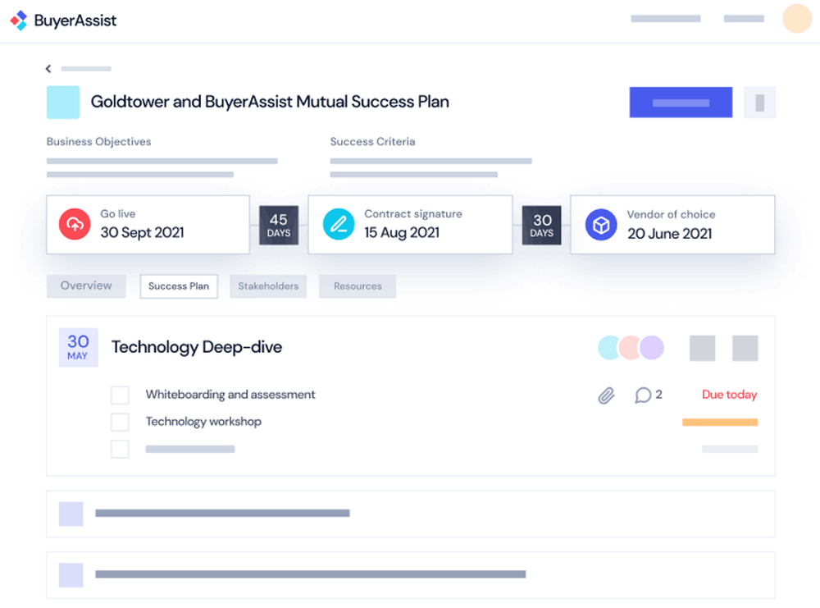
Task: Click the purple stakeholder avatar
Action: [652, 348]
